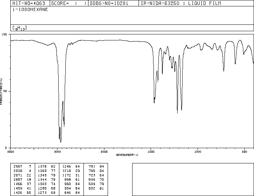This screenshot has height=196, width=254.
Task: Select peak table entry 509
Action: click(92, 184)
